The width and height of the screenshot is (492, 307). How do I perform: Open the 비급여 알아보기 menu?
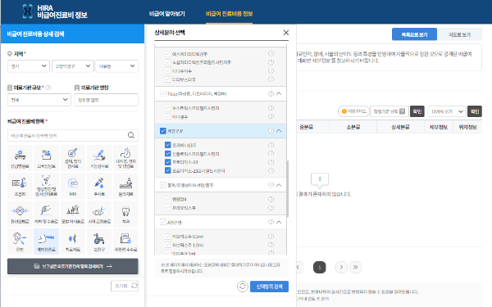167,13
